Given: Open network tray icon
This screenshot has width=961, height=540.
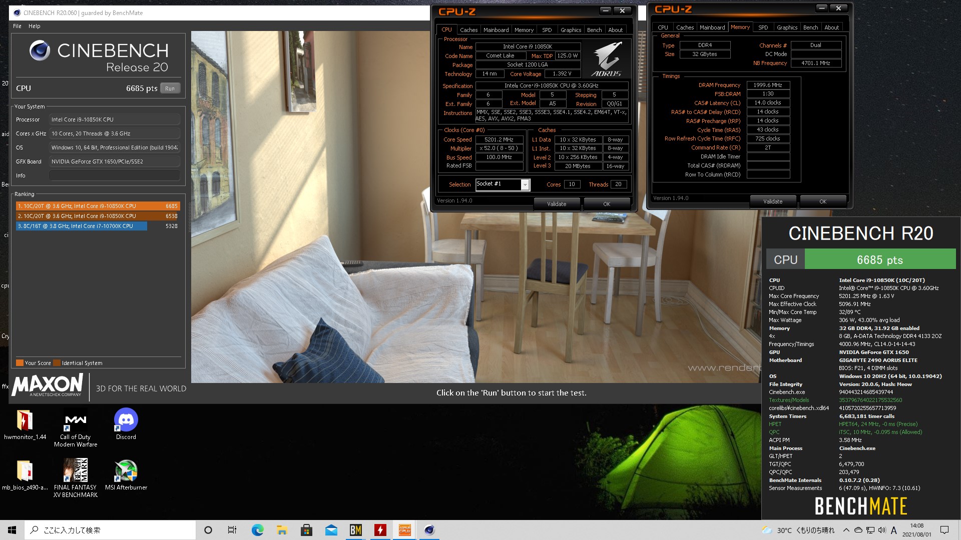Looking at the screenshot, I should click(x=870, y=530).
